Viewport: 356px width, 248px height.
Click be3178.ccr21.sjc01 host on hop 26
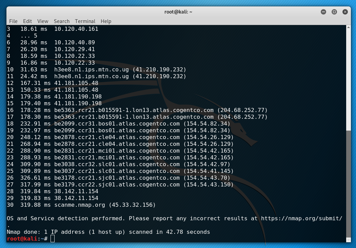[x=117, y=178]
